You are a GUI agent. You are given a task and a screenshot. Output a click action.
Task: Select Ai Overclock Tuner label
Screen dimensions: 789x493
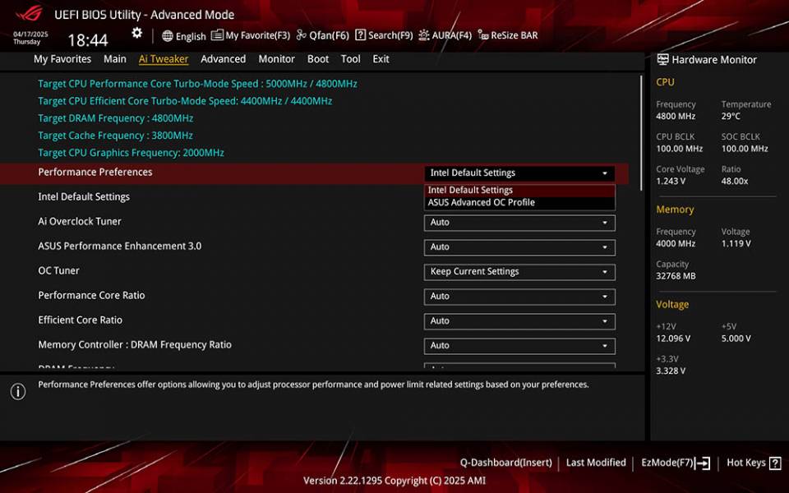pos(80,221)
